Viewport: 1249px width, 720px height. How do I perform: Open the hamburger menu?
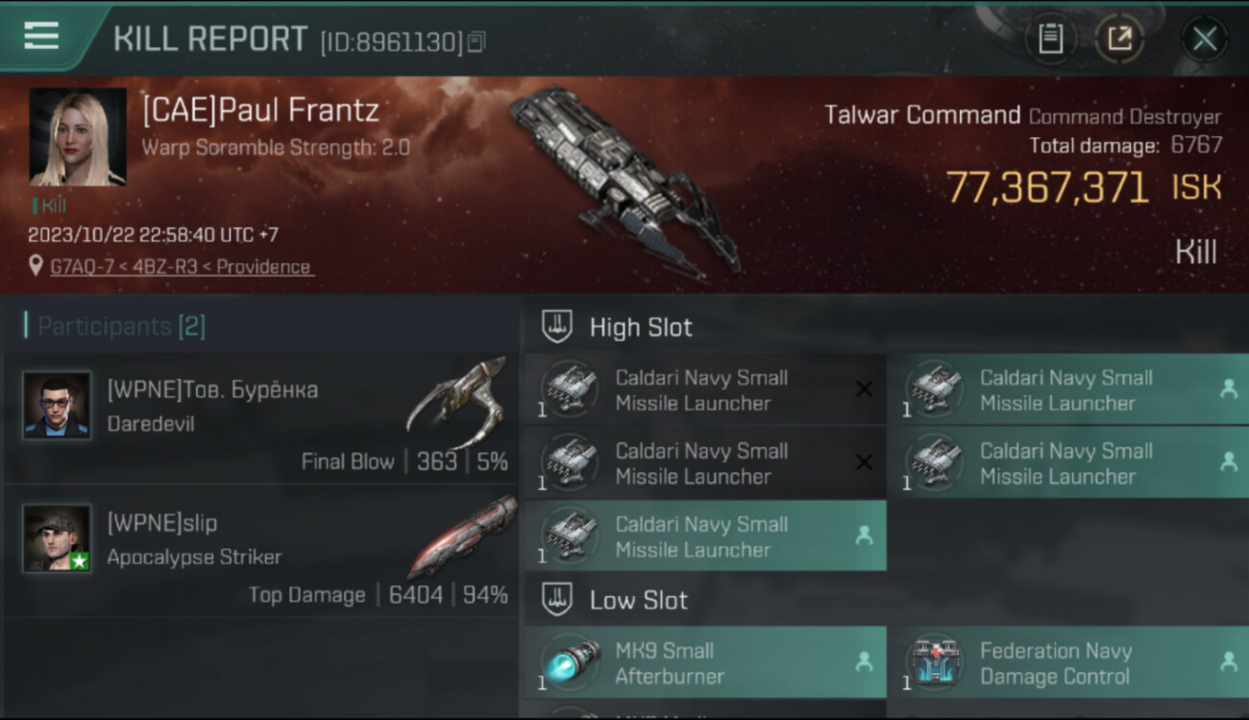tap(41, 36)
